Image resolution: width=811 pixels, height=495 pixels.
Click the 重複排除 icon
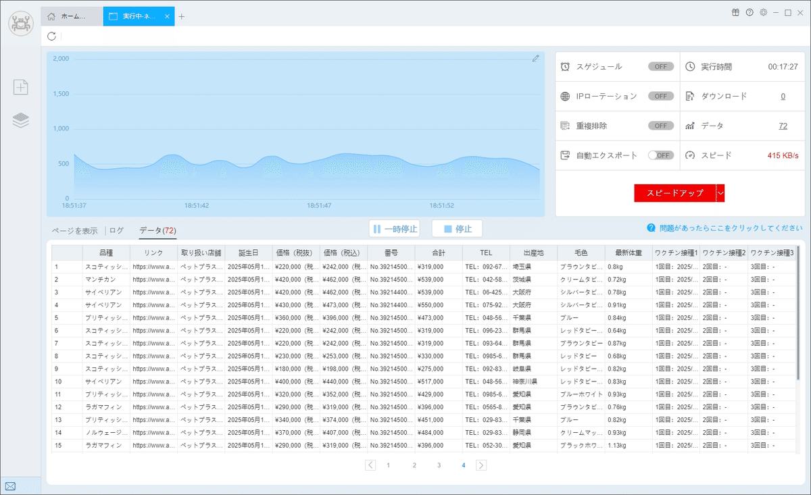tap(566, 126)
